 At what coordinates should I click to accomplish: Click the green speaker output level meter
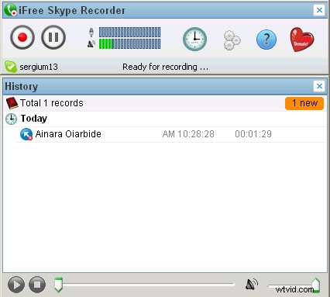point(130,44)
